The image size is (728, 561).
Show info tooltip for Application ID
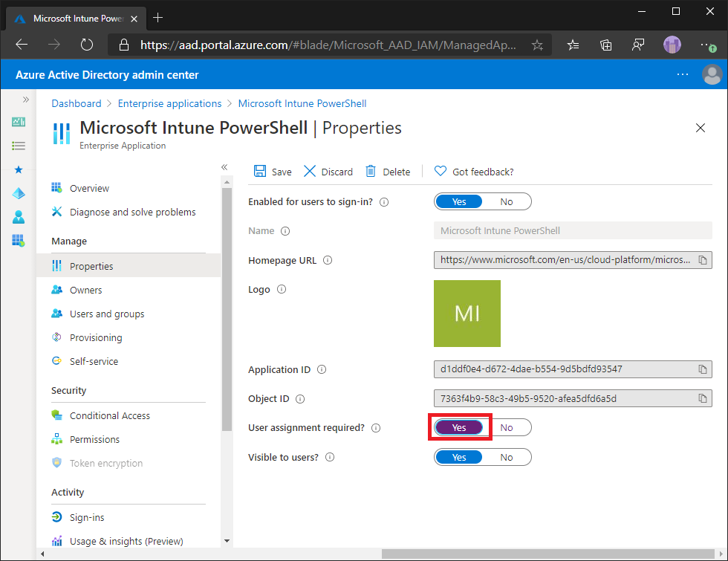point(321,370)
